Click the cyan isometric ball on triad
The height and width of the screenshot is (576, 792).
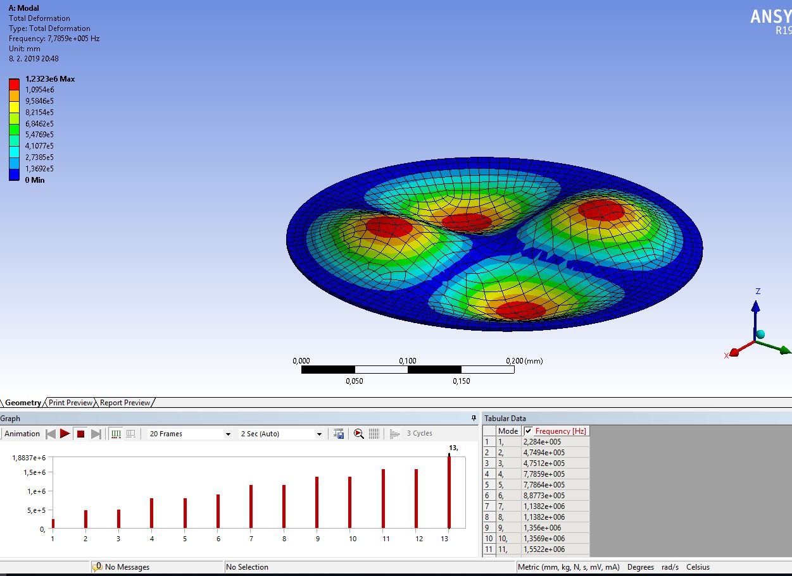760,334
